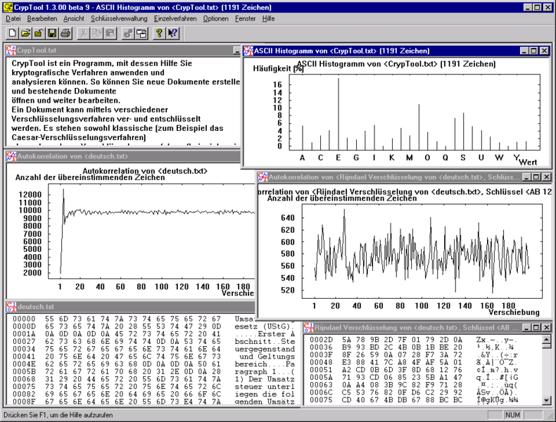Click the Copy toolbar icon
Screen dimensions: 556x422
(x=96, y=33)
